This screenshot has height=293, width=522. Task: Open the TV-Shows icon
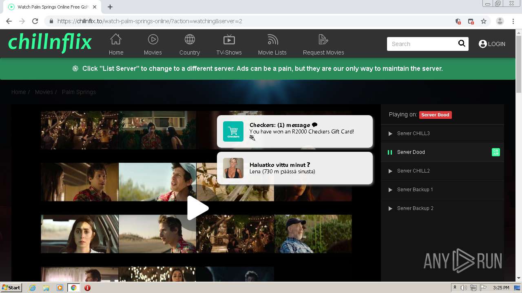[x=229, y=39]
